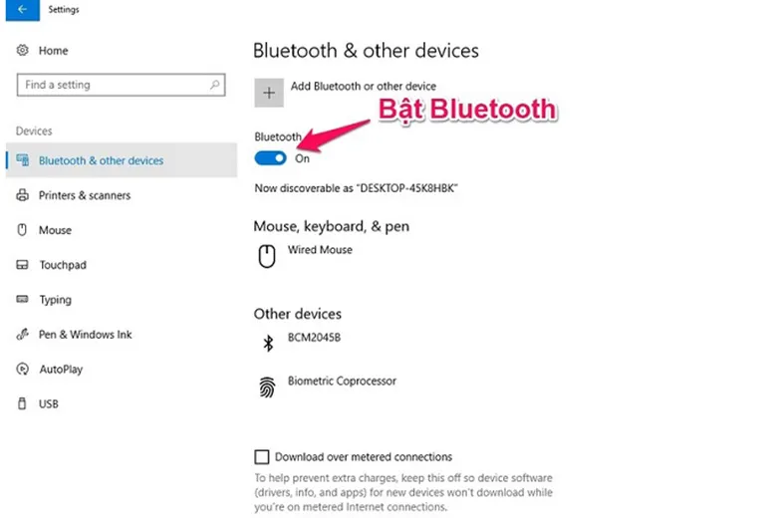Screen dimensions: 777x518
Task: Open Bluetooth & other devices settings page
Action: tap(101, 160)
